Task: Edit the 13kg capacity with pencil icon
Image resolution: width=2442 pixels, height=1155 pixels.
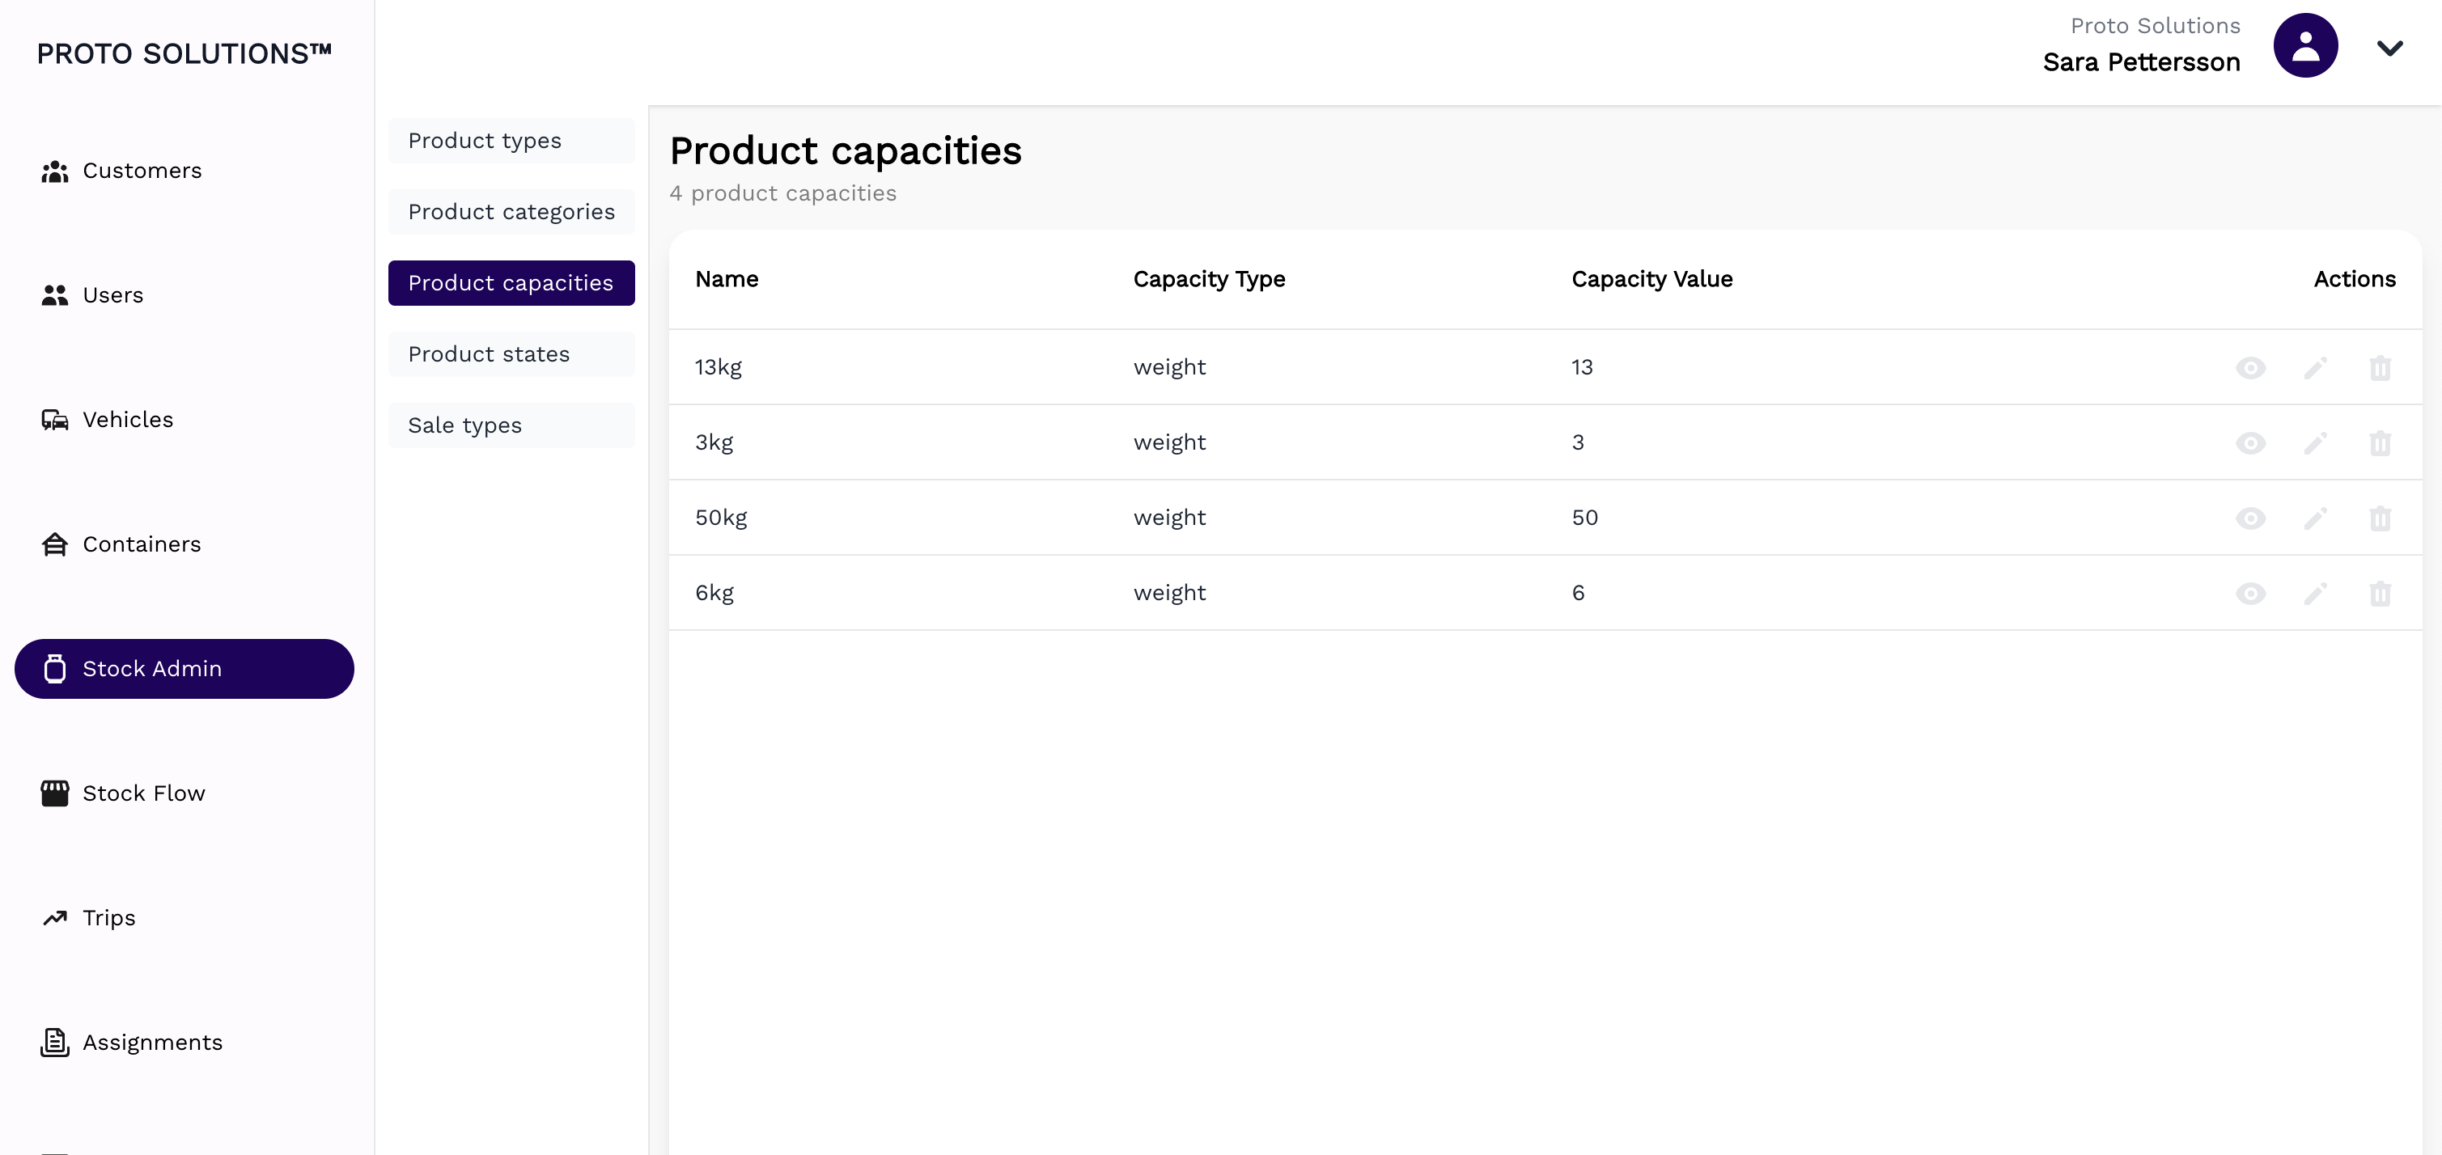Action: click(x=2316, y=368)
